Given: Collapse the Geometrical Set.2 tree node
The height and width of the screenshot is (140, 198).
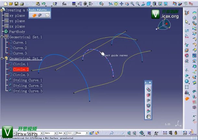Looking at the screenshot, I should coord(2,59).
